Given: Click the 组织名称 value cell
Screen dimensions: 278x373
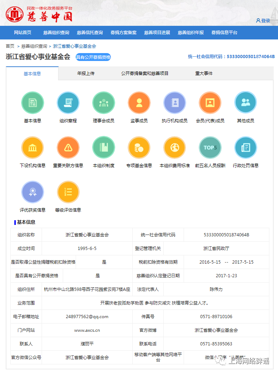Looking at the screenshot, I should [87, 235].
